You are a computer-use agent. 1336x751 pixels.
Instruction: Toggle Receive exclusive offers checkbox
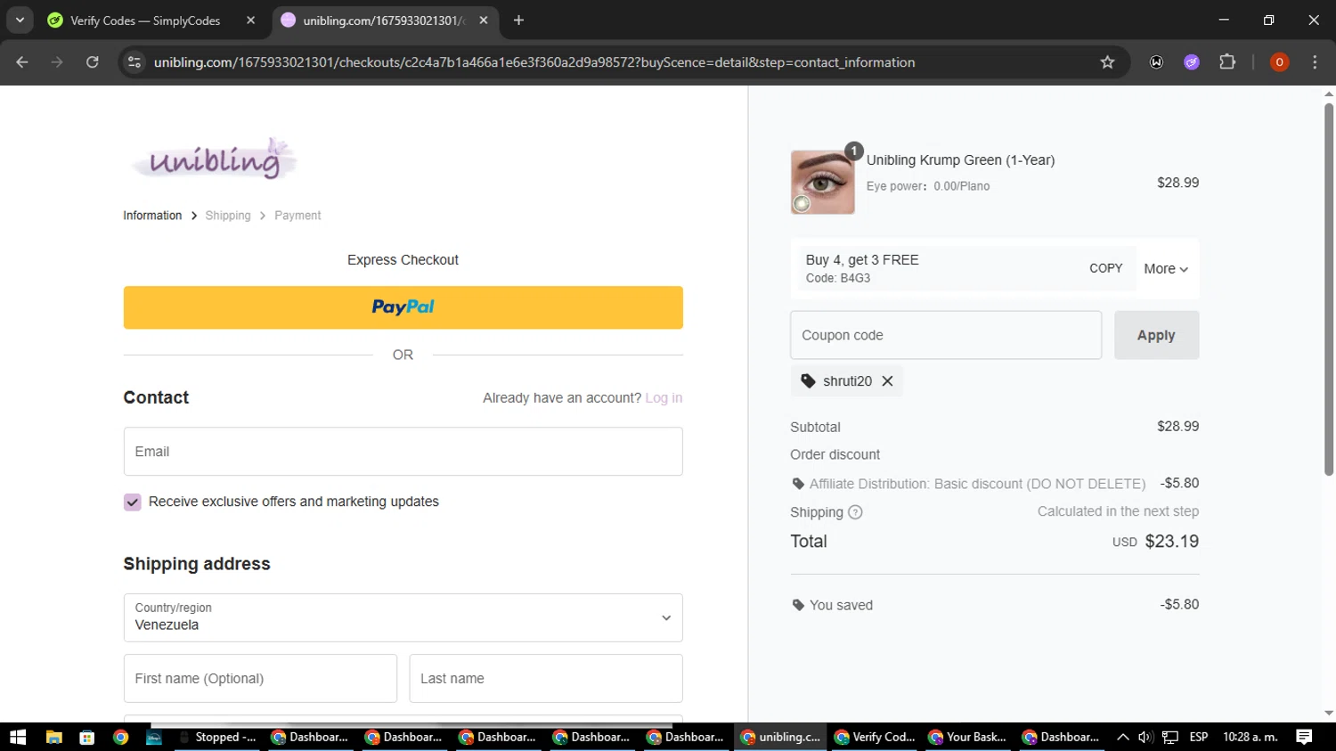pyautogui.click(x=133, y=502)
